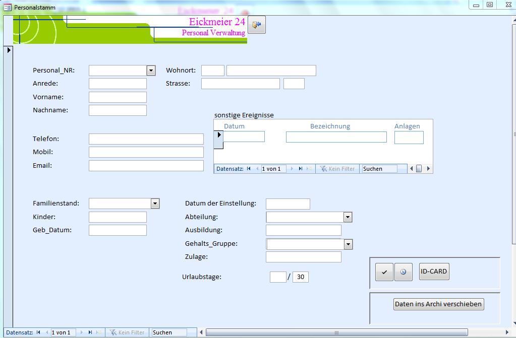Click the Datum der Einstellung field
516x338 pixels.
pos(288,204)
